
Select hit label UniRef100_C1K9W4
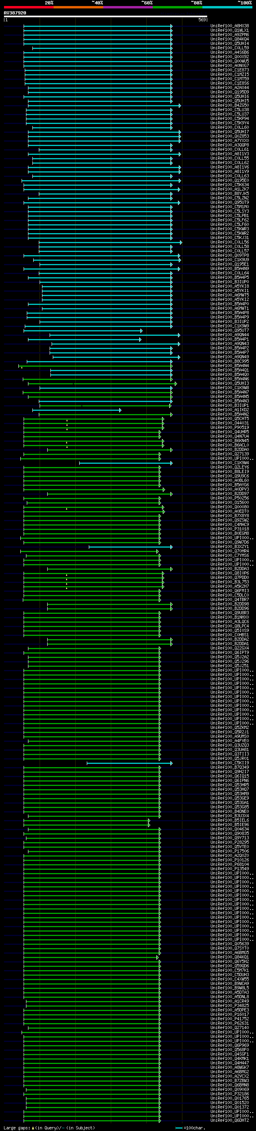coord(230,463)
